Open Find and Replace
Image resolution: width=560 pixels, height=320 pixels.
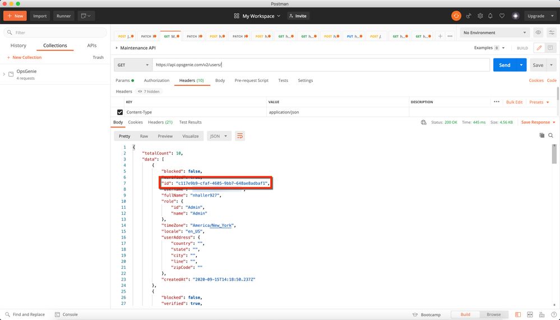25,314
